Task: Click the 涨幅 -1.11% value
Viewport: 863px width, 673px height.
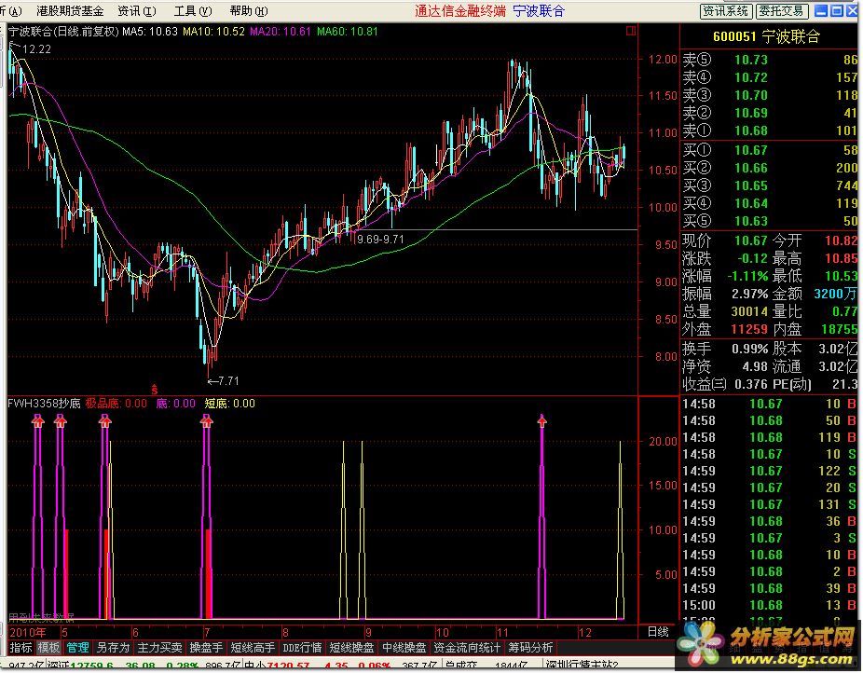Action: pos(747,276)
